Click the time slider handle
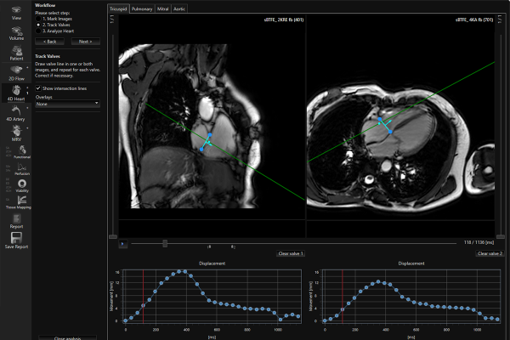This screenshot has width=510, height=340. tap(165, 243)
